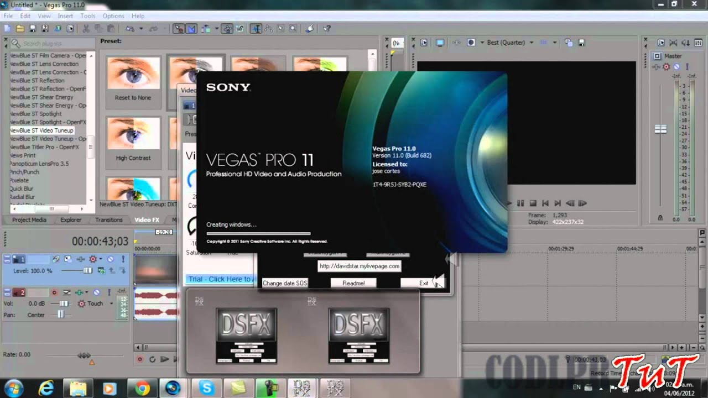The height and width of the screenshot is (398, 708).
Task: Click Master bus Mute icon
Action: click(x=676, y=67)
